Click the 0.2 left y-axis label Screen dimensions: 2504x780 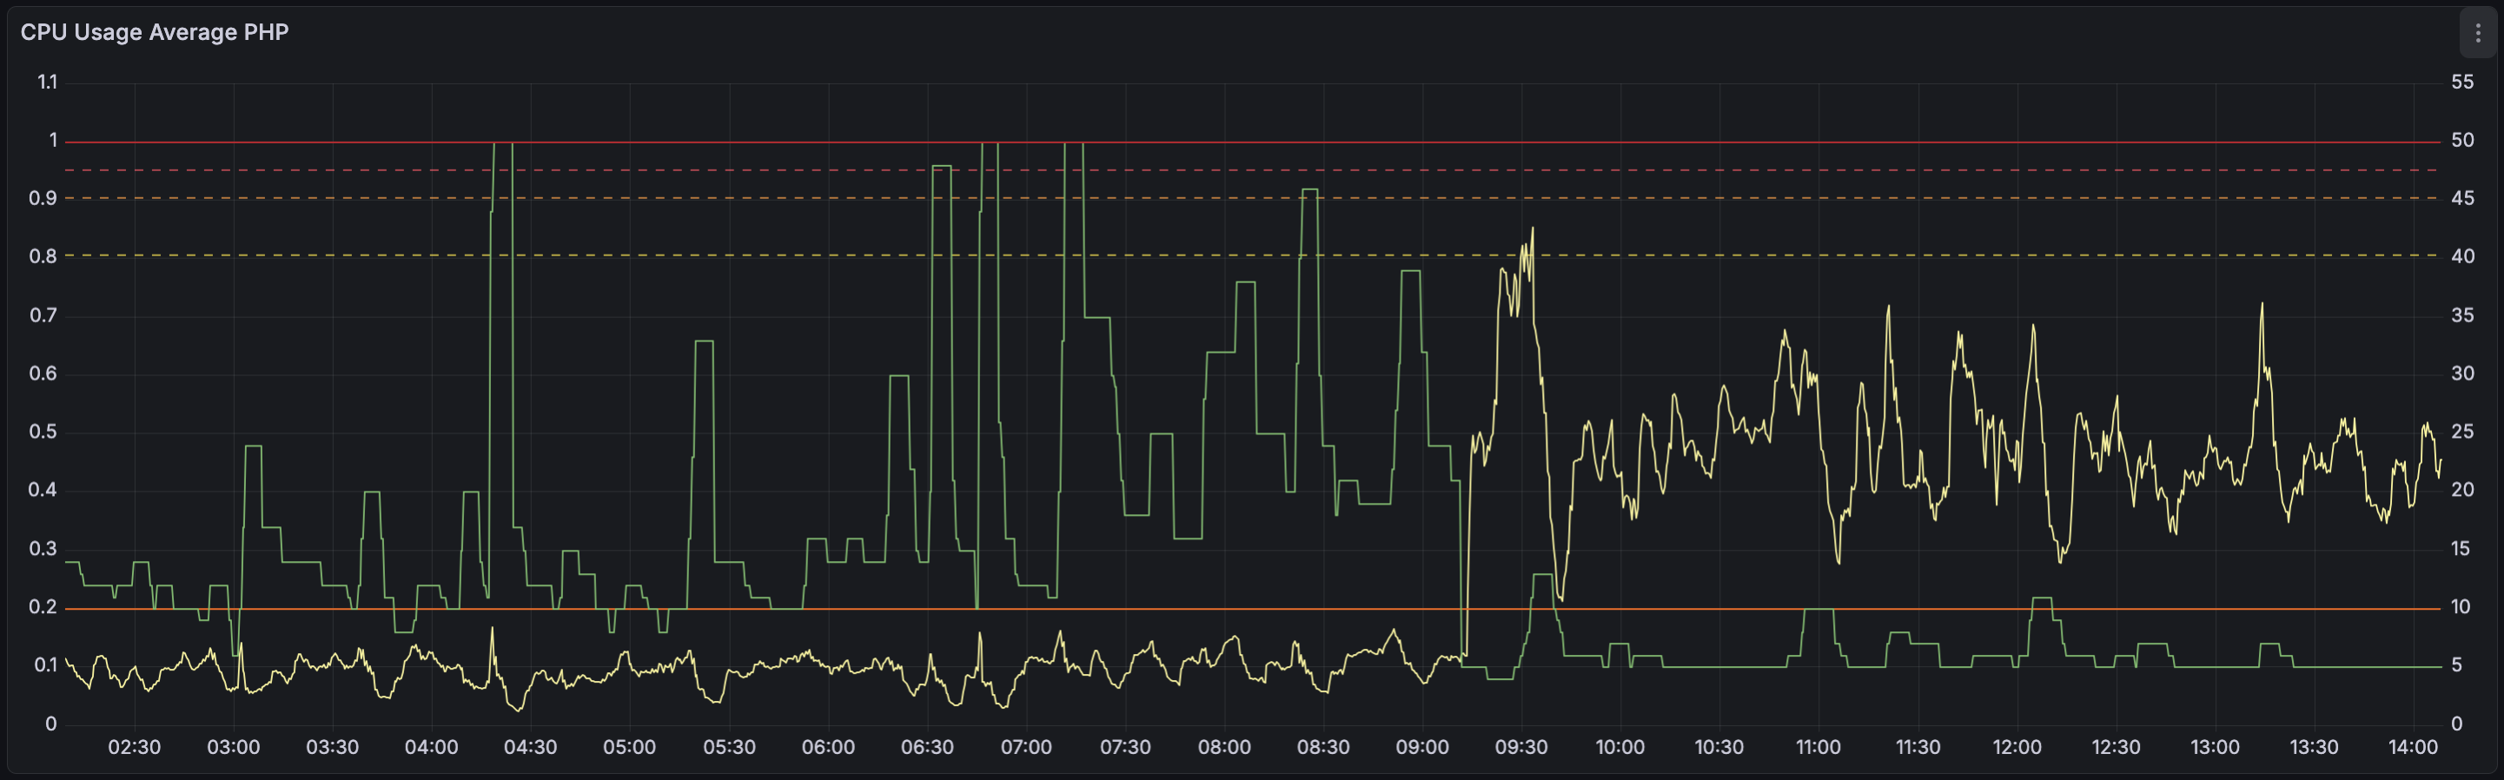coord(43,607)
